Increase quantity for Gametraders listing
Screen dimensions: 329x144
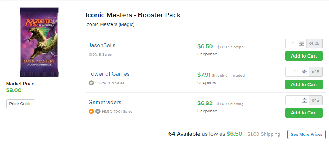point(304,99)
